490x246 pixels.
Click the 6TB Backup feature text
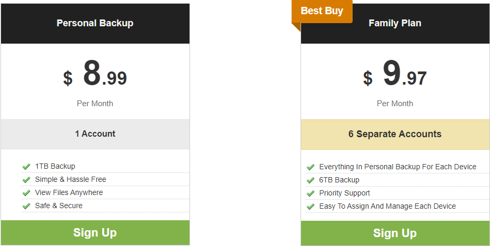[x=339, y=180]
